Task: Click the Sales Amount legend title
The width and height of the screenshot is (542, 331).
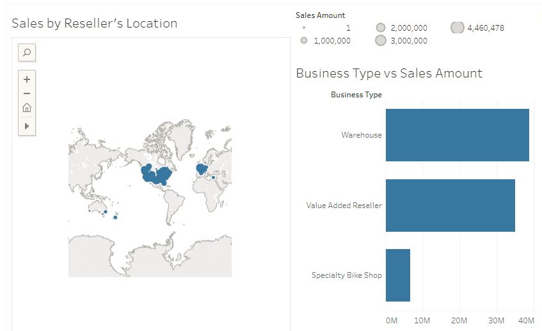Action: click(x=321, y=15)
